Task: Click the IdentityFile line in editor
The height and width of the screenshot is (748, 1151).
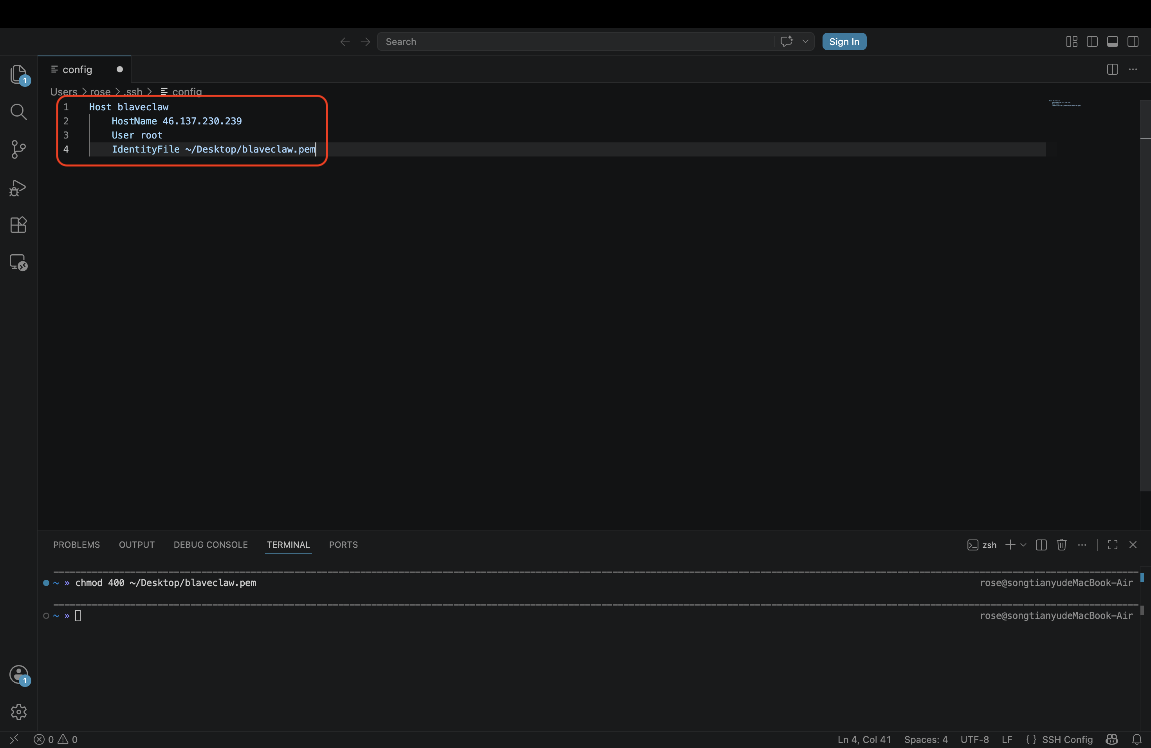Action: pos(213,149)
